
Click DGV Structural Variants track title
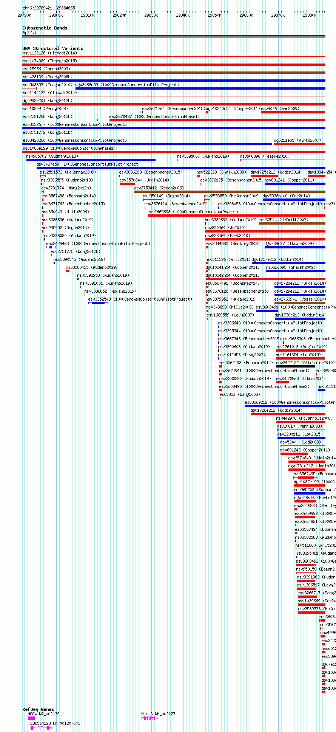point(53,48)
